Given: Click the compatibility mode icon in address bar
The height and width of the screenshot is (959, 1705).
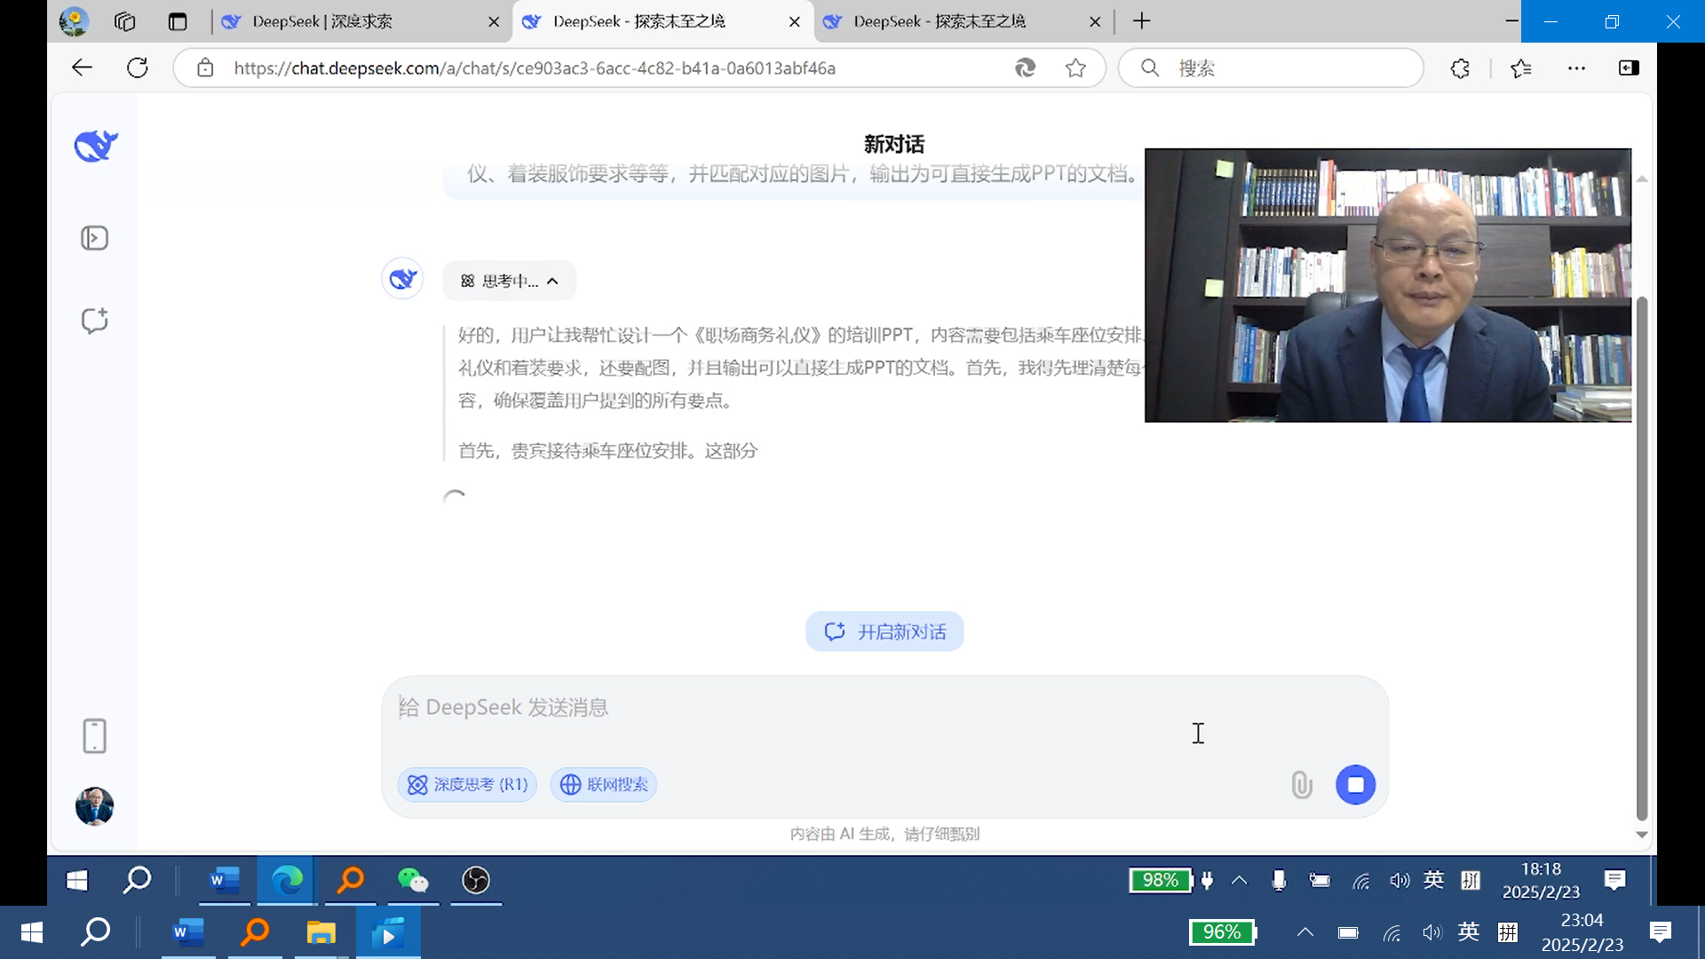Looking at the screenshot, I should (x=1025, y=68).
